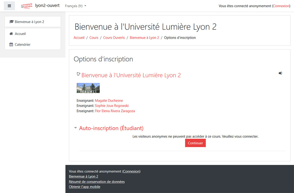294x193 pixels.
Task: Click Obtenir l'app mobile footer link
Action: coord(85,187)
